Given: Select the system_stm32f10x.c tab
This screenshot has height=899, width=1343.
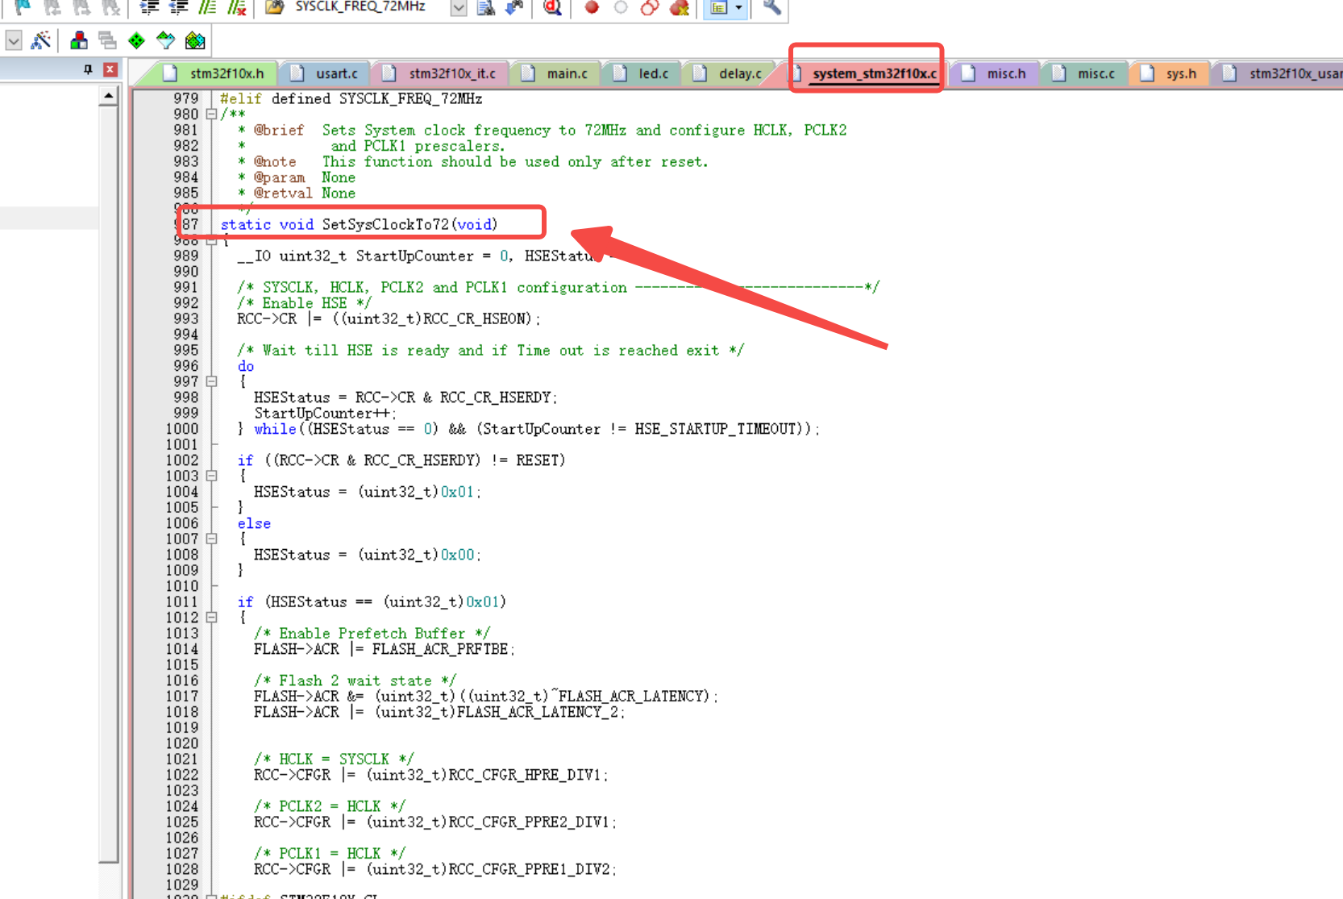Looking at the screenshot, I should click(x=866, y=73).
